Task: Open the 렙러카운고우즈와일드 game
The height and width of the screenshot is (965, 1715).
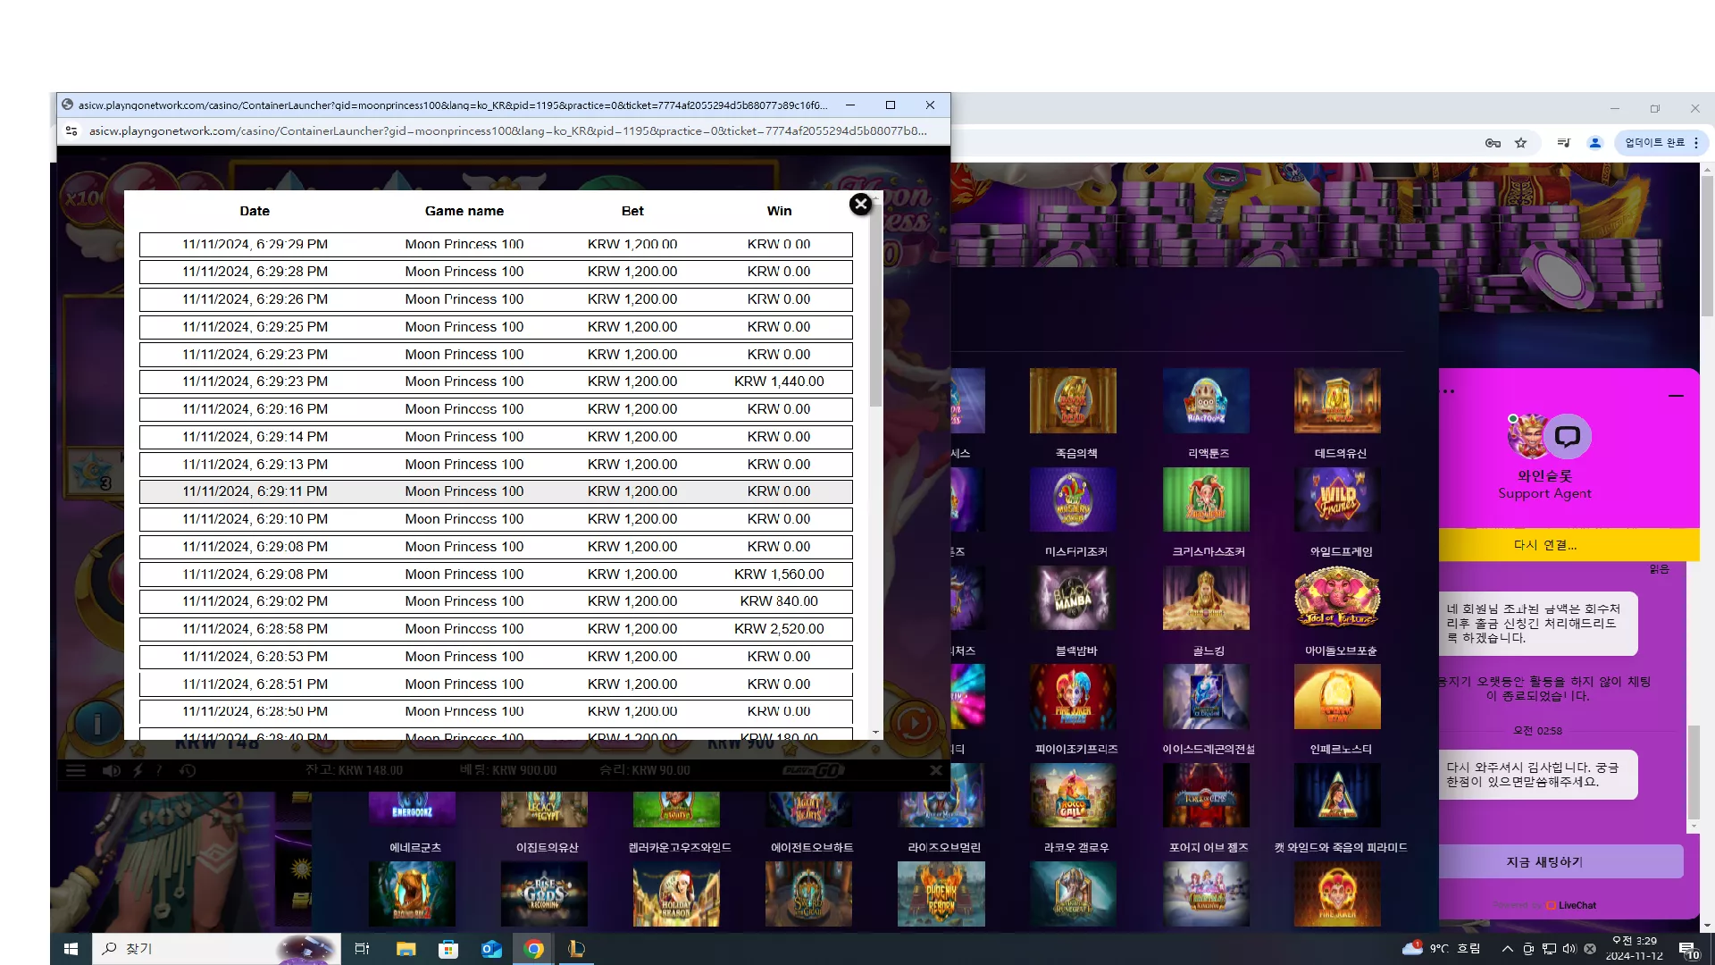Action: (x=676, y=809)
